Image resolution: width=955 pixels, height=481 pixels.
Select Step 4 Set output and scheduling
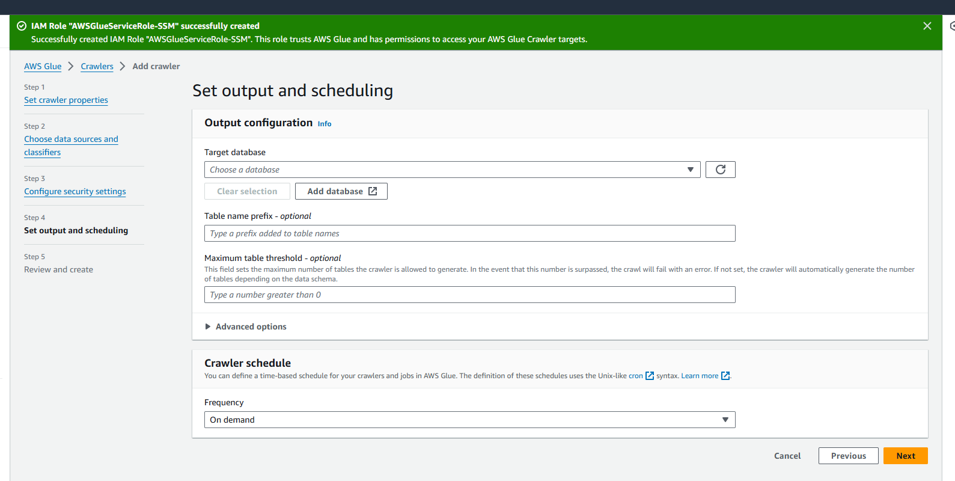(x=76, y=230)
